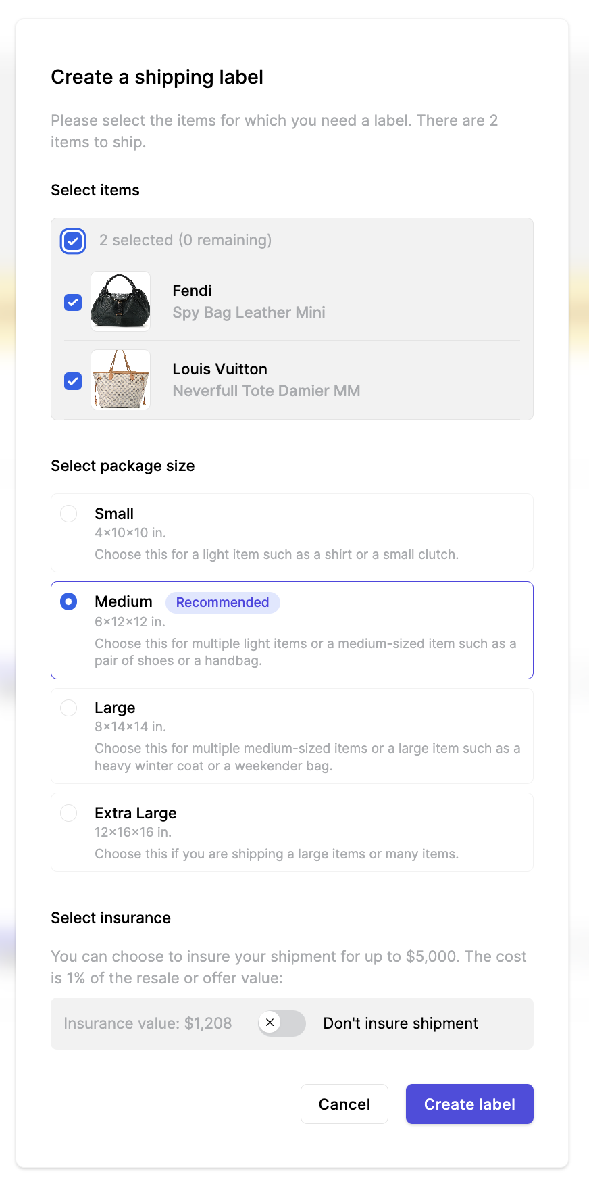
Task: Click the Recommended badge on Medium
Action: pyautogui.click(x=223, y=602)
